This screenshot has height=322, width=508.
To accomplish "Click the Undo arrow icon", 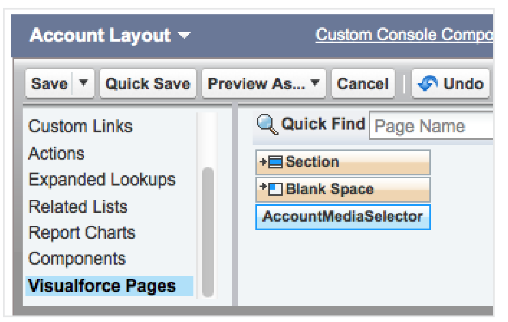I will (x=428, y=84).
